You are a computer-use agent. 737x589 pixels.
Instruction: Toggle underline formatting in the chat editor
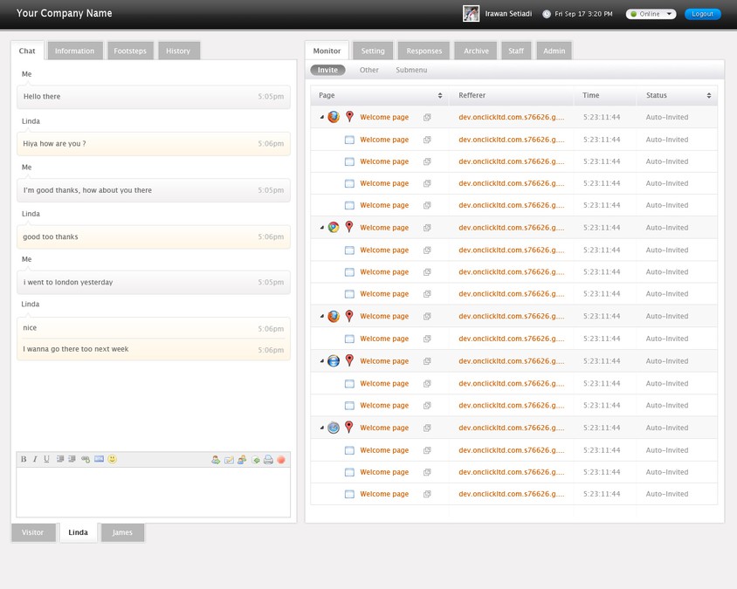point(45,459)
